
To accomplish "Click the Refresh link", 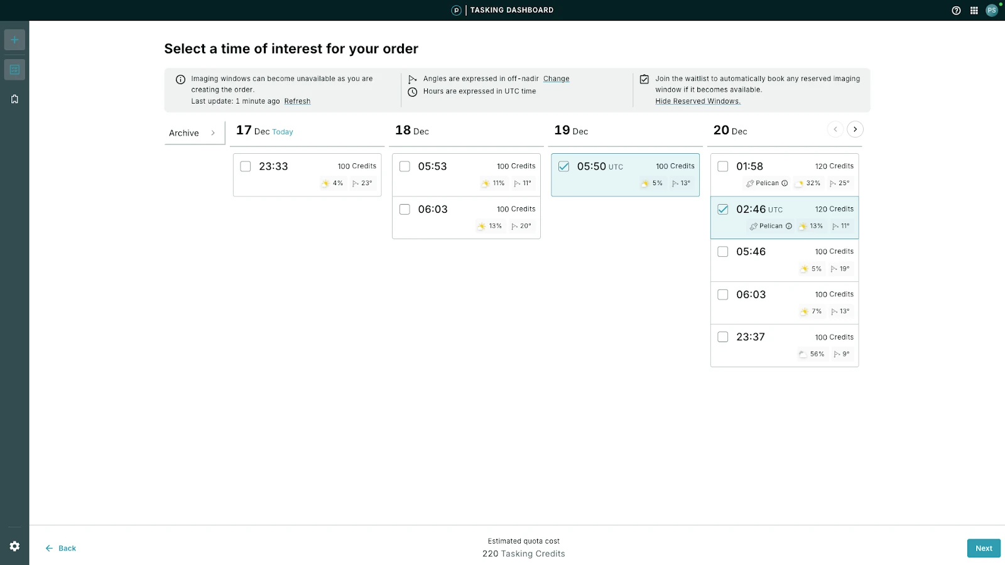I will tap(297, 101).
